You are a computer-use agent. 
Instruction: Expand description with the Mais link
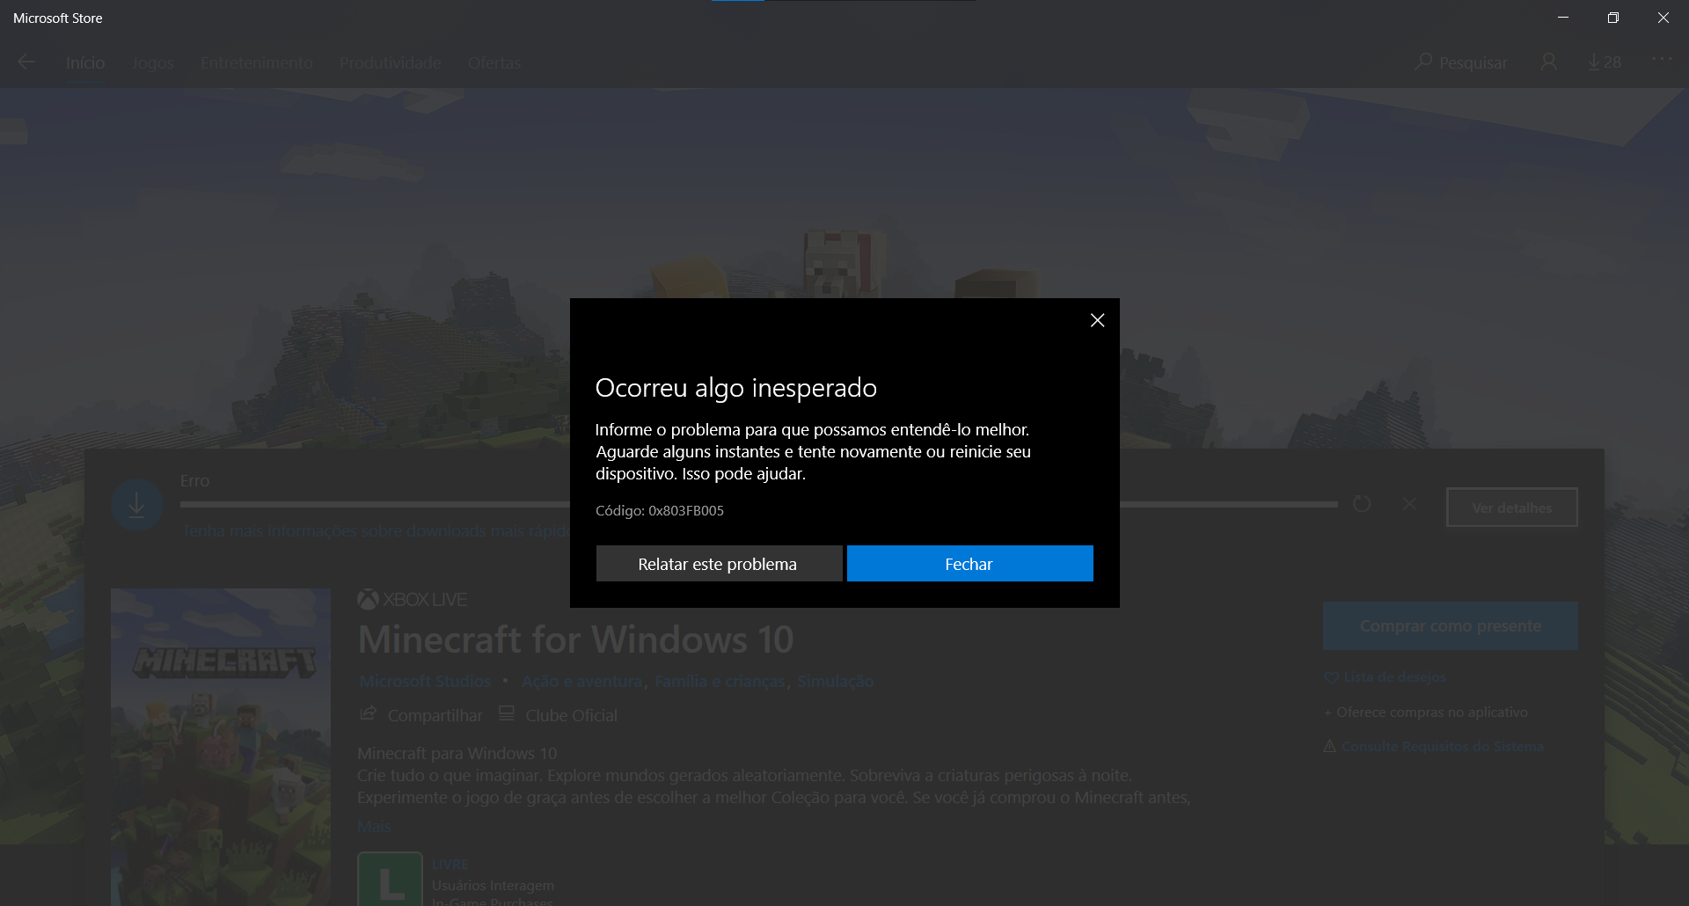[x=374, y=827]
